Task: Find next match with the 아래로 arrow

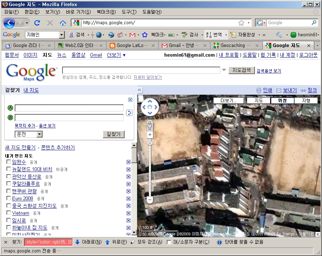Action: 77,242
